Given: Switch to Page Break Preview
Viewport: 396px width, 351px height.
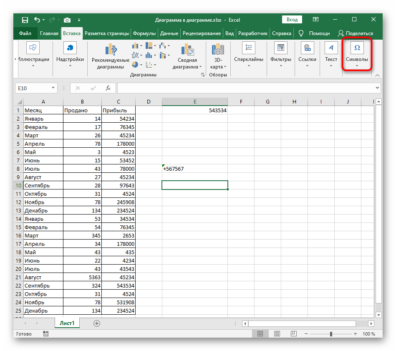Looking at the screenshot, I should tap(293, 334).
